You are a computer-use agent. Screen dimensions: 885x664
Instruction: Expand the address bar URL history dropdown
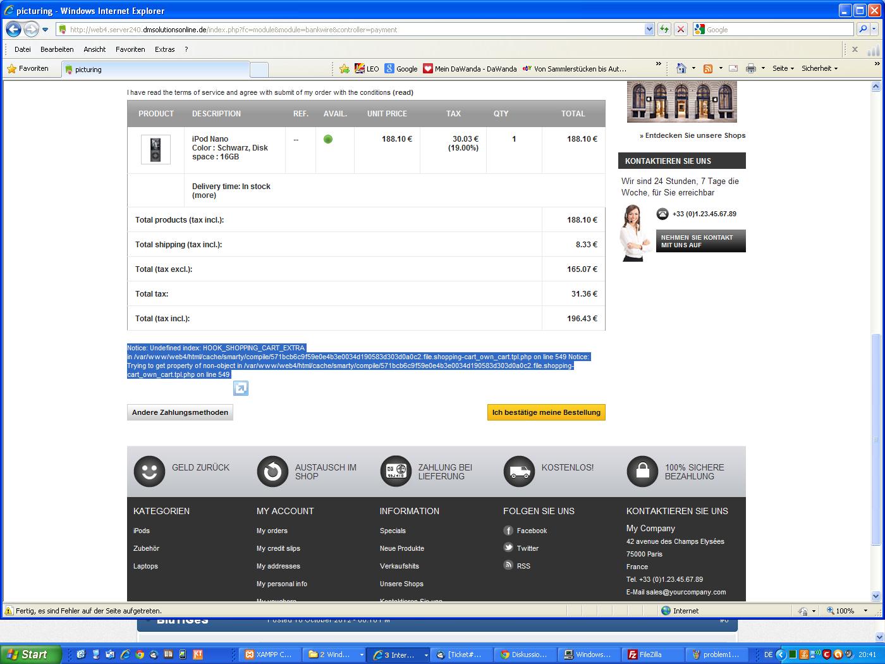click(649, 30)
